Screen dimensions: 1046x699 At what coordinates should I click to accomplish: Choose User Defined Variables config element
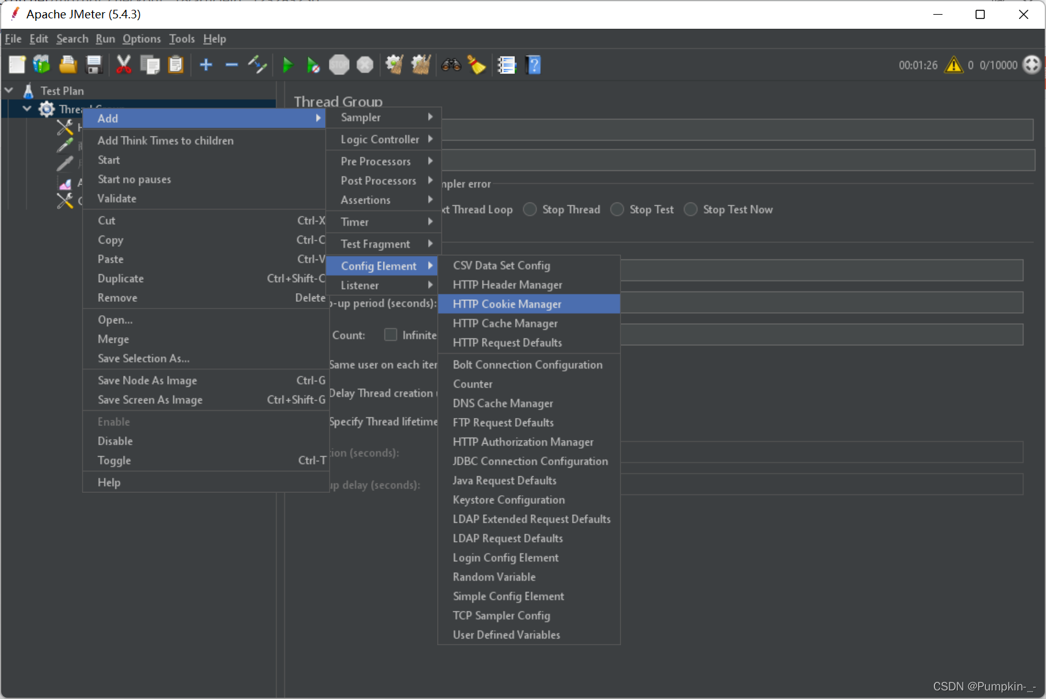pos(529,635)
